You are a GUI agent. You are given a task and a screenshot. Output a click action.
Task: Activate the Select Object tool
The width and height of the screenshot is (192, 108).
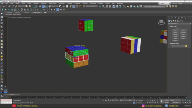coord(27,6)
